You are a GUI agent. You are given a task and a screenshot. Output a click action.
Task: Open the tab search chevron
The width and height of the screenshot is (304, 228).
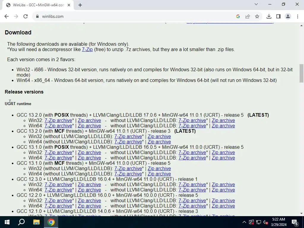(256, 4)
